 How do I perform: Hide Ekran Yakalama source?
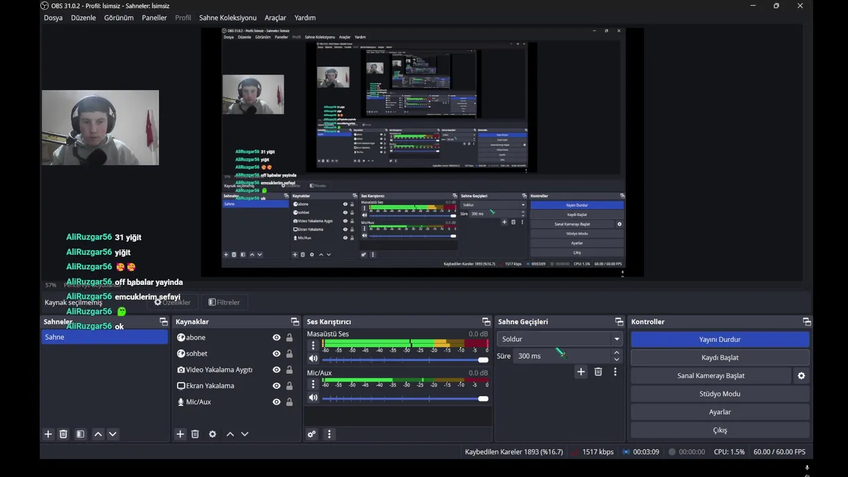click(276, 386)
